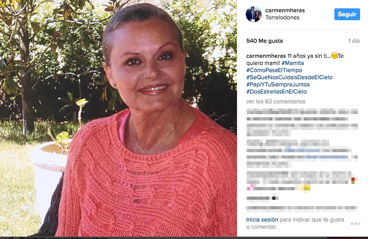This screenshot has width=368, height=239.
Task: Open the #CómoPasaElTiempo hashtag
Action: pos(274,70)
